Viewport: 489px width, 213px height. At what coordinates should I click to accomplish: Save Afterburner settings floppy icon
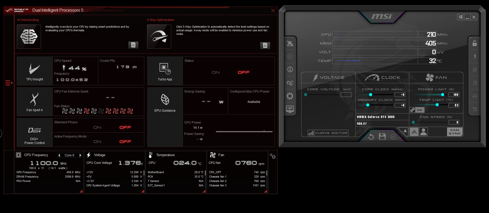pos(382,136)
